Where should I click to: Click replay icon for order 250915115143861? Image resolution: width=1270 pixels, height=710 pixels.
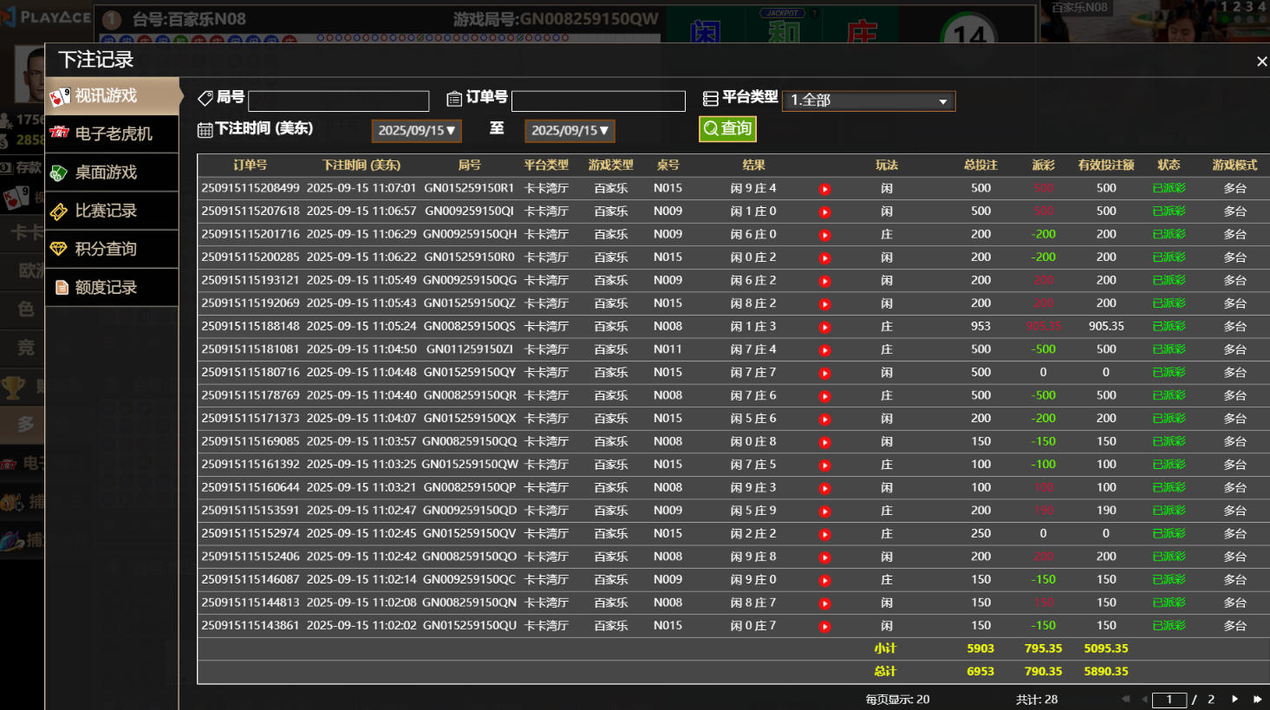click(824, 627)
